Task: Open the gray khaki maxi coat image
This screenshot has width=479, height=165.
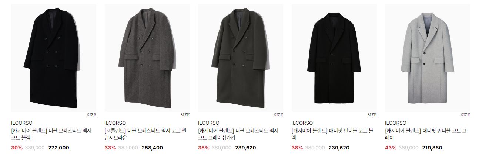Action: pyautogui.click(x=241, y=58)
